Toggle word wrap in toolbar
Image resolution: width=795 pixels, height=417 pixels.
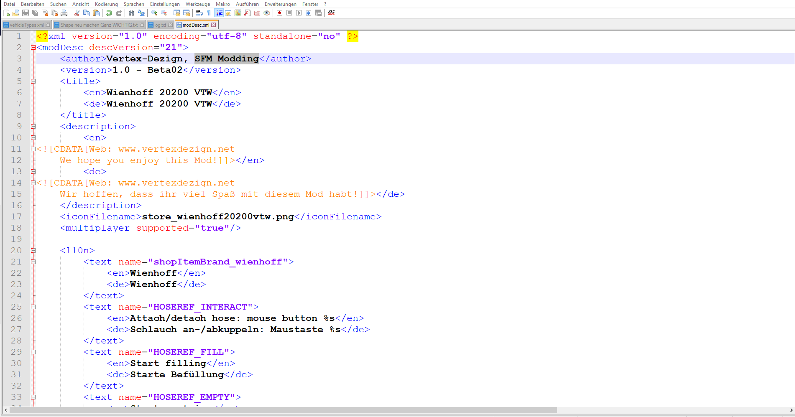[x=199, y=13]
